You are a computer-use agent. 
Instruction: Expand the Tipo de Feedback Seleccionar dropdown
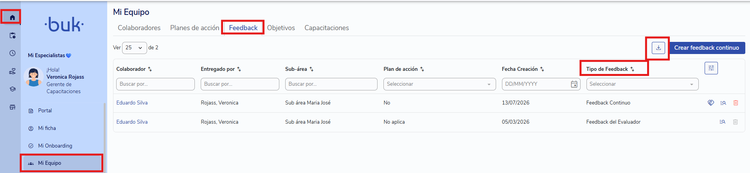pyautogui.click(x=642, y=84)
